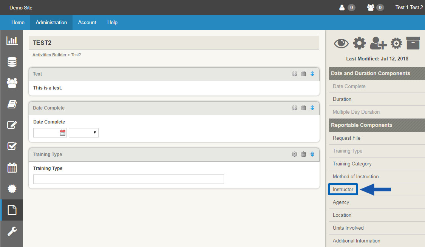Click the eye preview icon
The height and width of the screenshot is (247, 425).
pyautogui.click(x=341, y=43)
